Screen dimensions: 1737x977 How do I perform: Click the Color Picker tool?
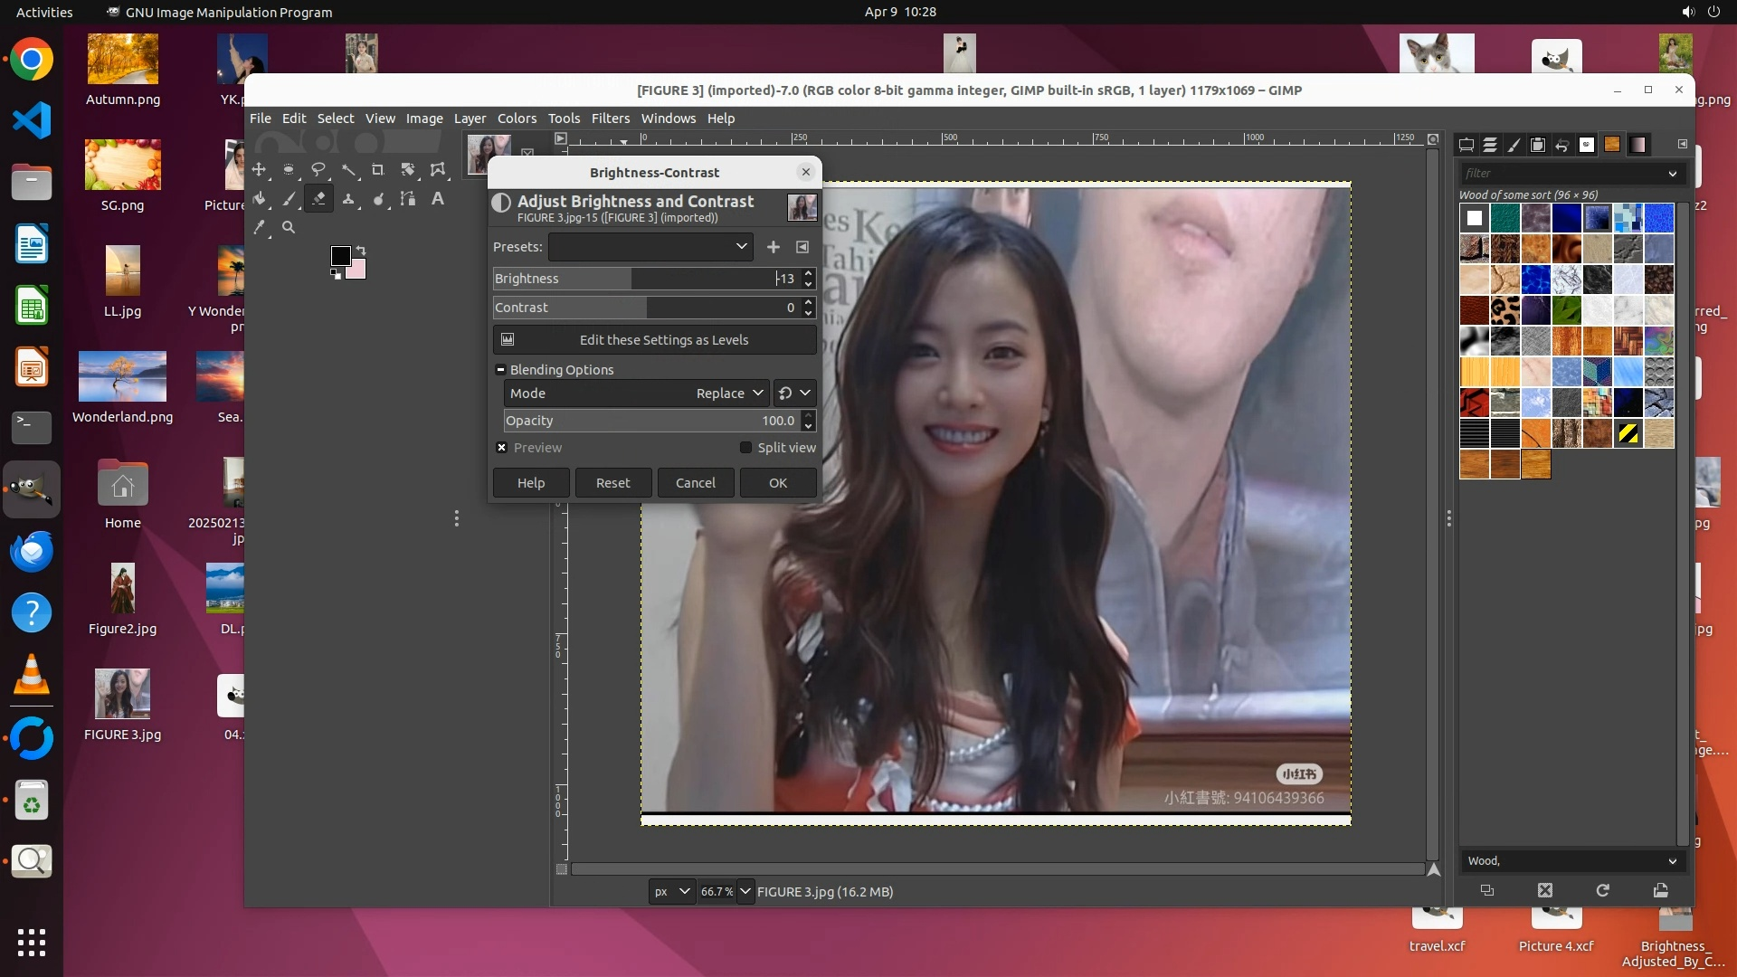[x=260, y=227]
